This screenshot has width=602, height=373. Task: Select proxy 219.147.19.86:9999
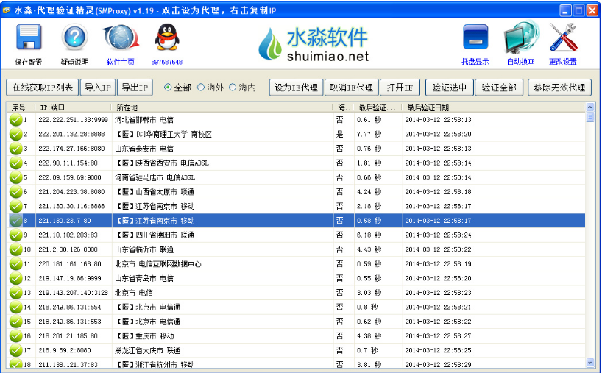(70, 278)
